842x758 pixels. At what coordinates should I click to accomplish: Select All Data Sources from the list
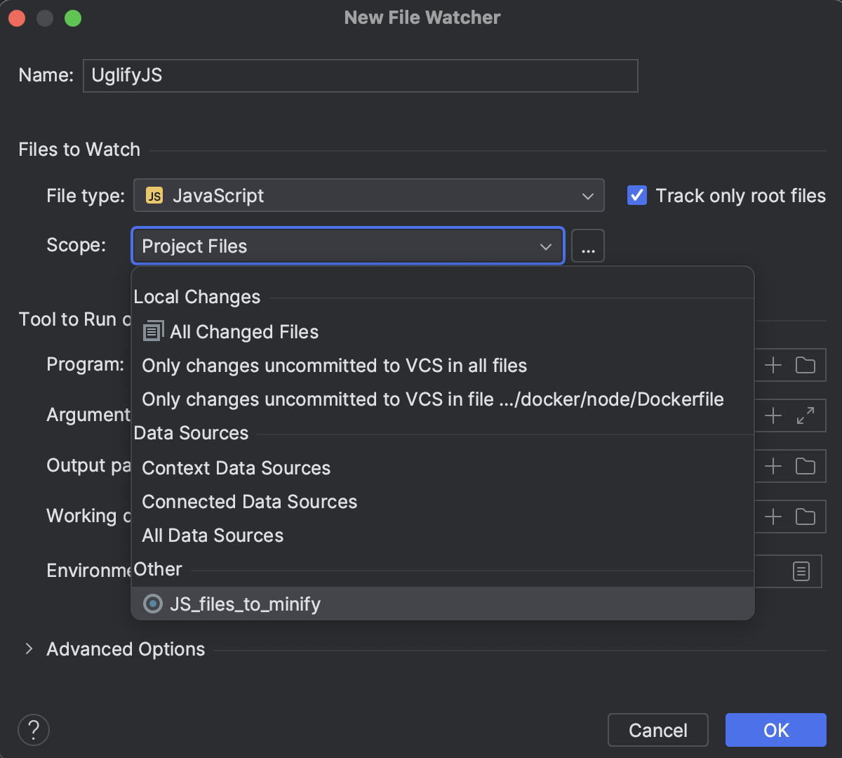(x=213, y=535)
